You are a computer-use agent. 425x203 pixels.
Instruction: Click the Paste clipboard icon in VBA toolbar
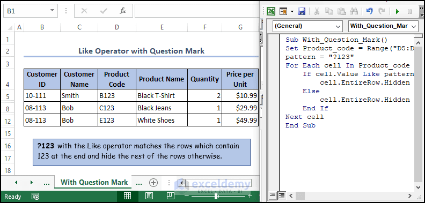[341, 11]
